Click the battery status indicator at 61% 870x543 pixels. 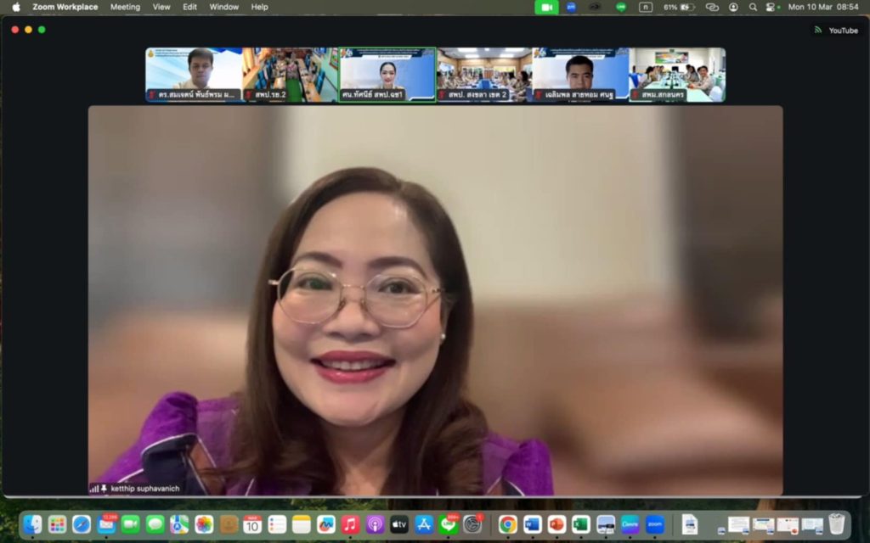click(x=679, y=7)
